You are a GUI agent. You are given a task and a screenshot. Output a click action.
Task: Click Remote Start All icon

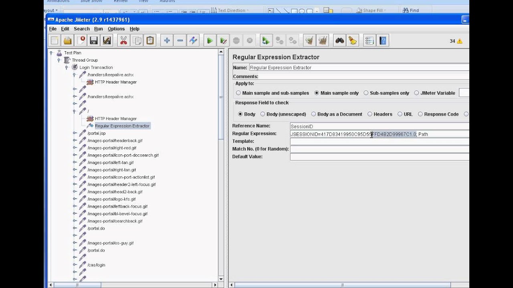(265, 40)
